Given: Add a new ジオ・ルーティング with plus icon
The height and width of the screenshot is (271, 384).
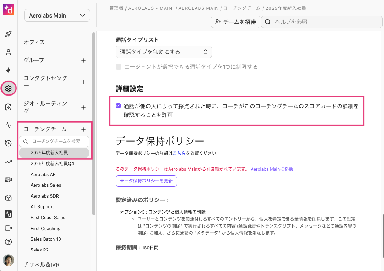Looking at the screenshot, I should [83, 108].
